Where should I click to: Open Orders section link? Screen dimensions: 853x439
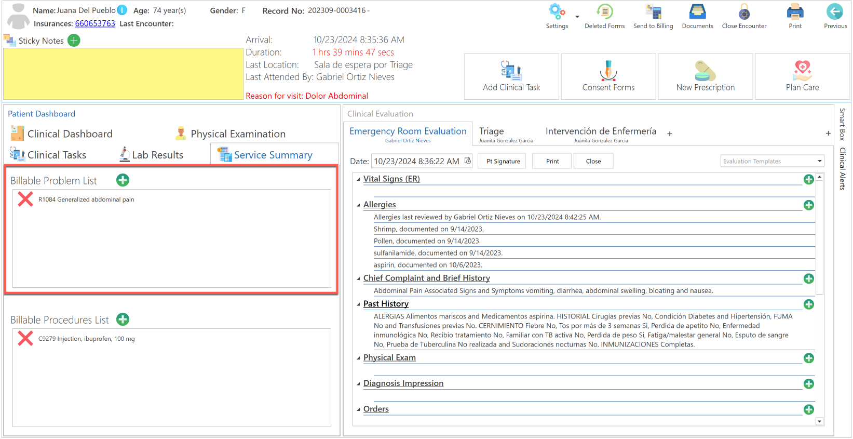[376, 409]
